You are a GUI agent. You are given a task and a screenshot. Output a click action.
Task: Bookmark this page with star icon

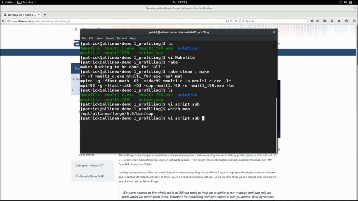[x=312, y=21]
